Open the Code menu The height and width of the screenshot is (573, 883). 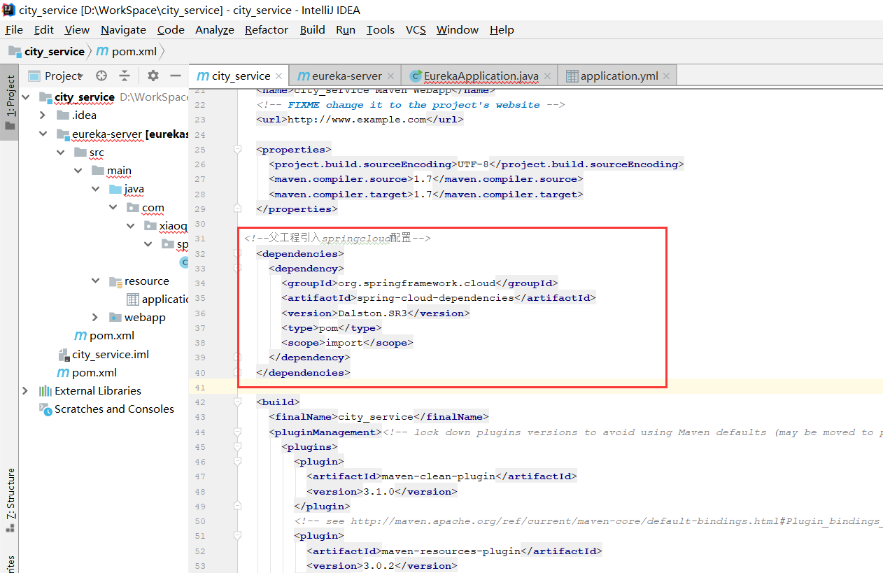pos(171,29)
